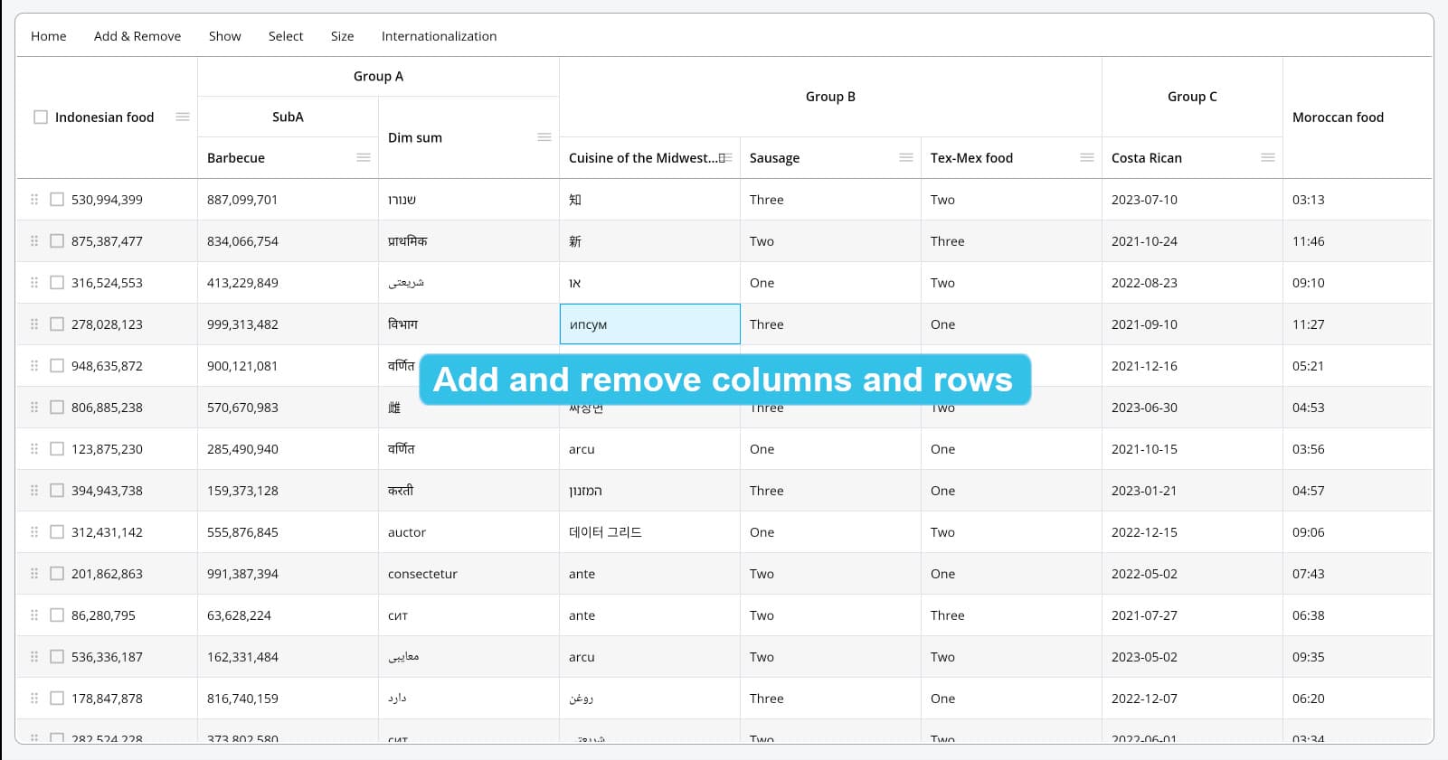Check the row checkbox for 875,387,477
Image resolution: width=1448 pixels, height=760 pixels.
(x=57, y=241)
